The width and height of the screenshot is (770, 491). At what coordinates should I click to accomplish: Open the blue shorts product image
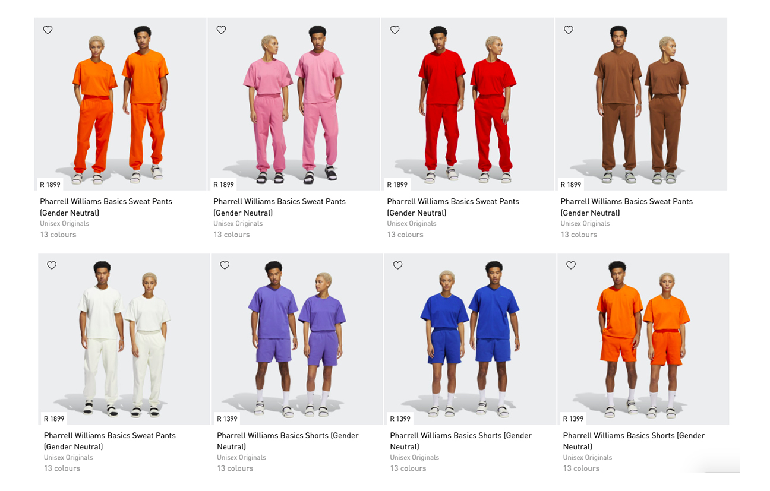470,338
